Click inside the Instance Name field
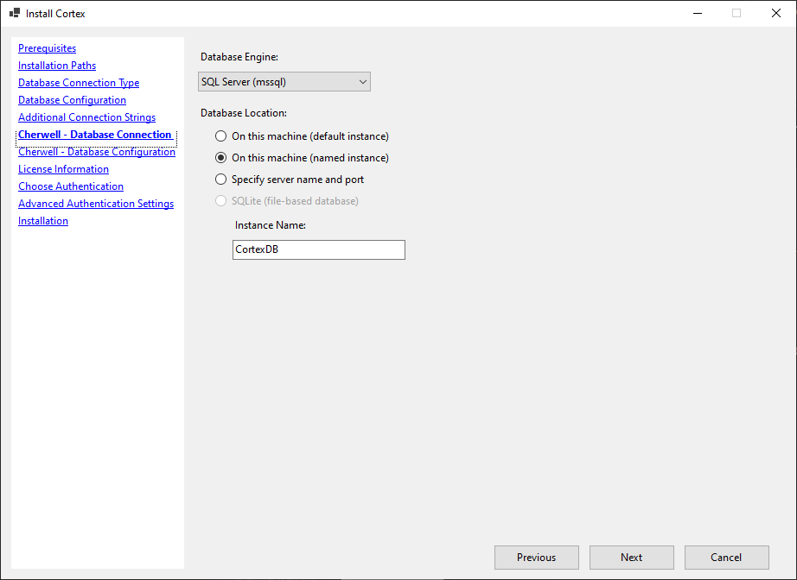The image size is (797, 580). (318, 249)
